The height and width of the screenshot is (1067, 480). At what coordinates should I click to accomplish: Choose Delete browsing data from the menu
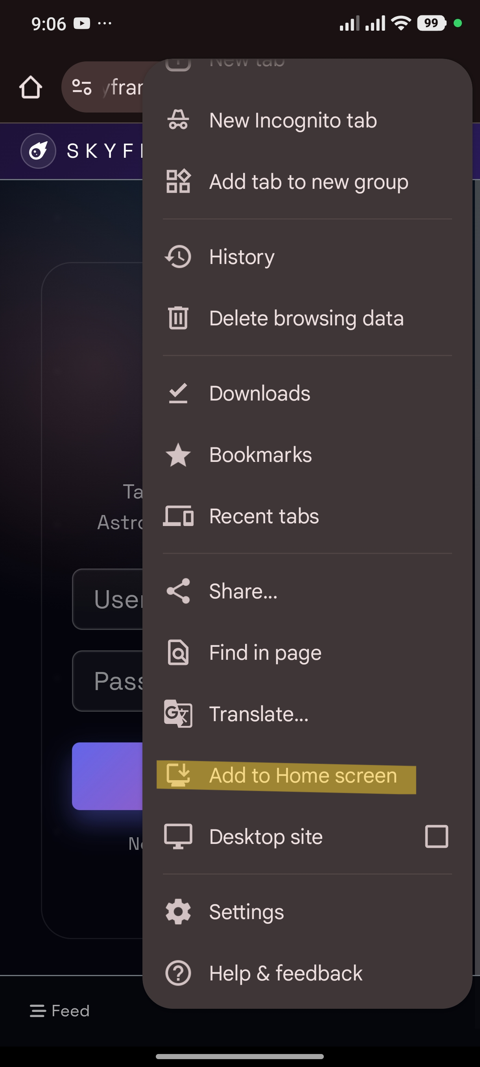click(307, 318)
